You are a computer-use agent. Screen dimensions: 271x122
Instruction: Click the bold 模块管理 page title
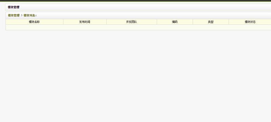14,7
